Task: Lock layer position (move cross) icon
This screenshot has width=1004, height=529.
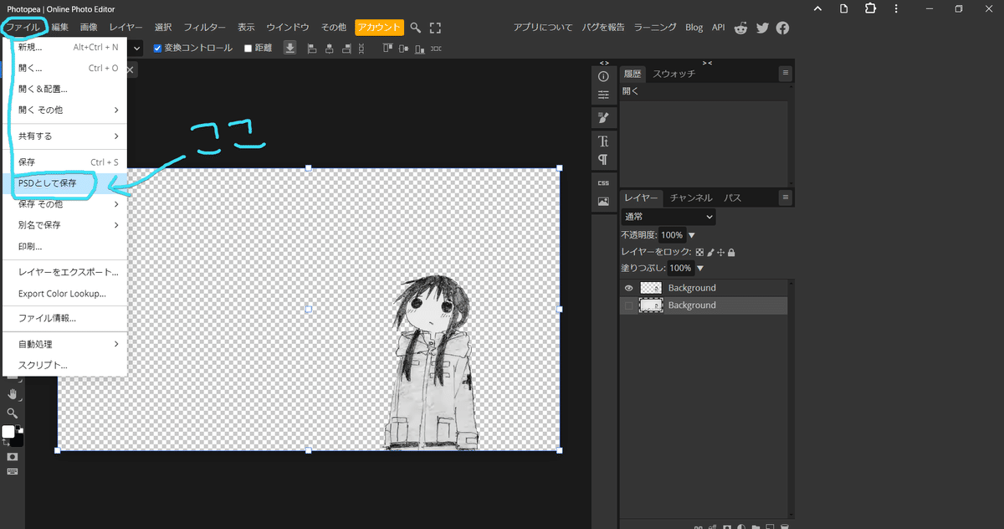Action: pyautogui.click(x=721, y=252)
